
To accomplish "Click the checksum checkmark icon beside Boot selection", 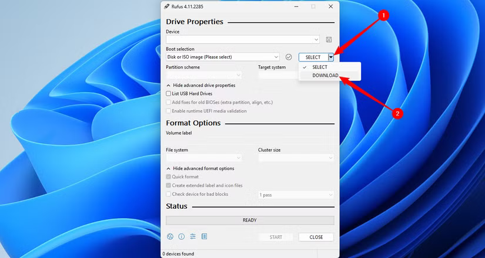I will pos(289,57).
